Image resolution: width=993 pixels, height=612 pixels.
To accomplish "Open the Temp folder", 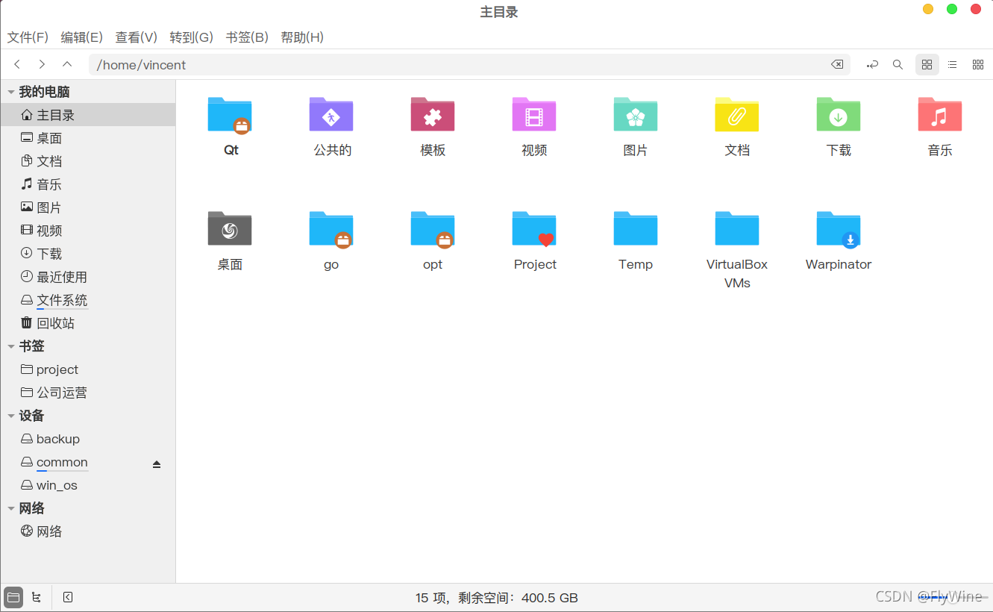I will coord(636,229).
